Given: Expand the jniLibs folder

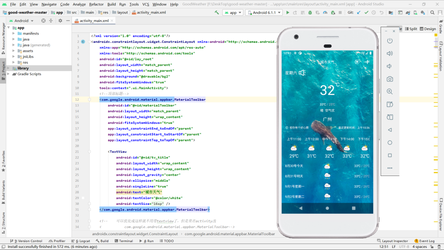Looking at the screenshot, I should [14, 57].
